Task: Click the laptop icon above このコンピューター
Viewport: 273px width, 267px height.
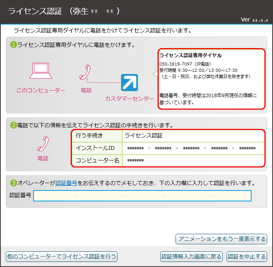Action: 41,71
